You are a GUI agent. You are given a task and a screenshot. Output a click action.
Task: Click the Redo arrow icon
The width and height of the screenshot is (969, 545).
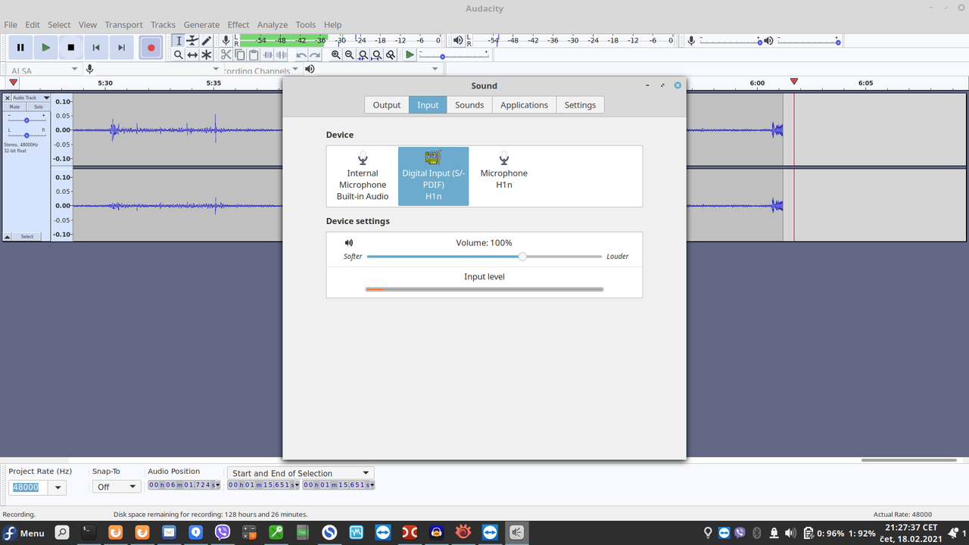[315, 54]
